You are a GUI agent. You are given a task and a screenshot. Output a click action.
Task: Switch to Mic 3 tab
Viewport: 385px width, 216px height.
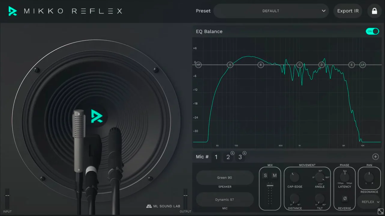(x=240, y=157)
